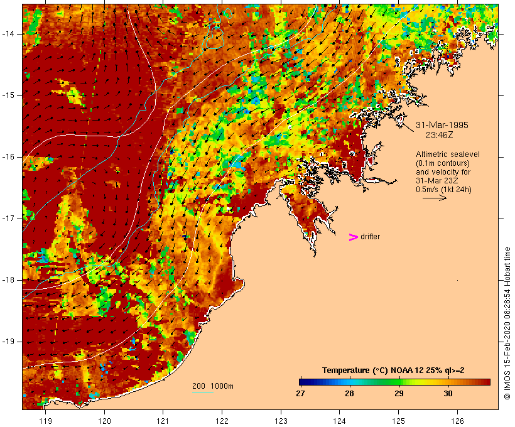Click the longitude axis label 121
Viewport: 515px width, 427px height.
[x=163, y=421]
